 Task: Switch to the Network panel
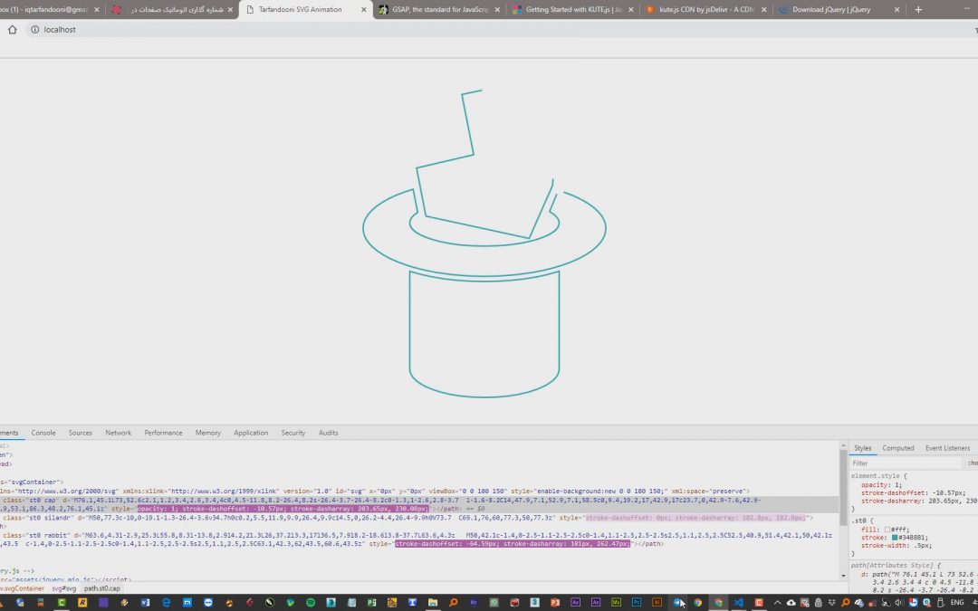(118, 433)
